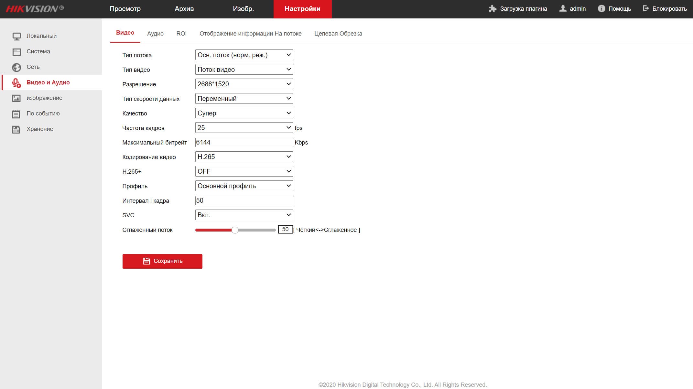Click the Локальный monitor icon in sidebar
Viewport: 693px width, 389px height.
[16, 36]
